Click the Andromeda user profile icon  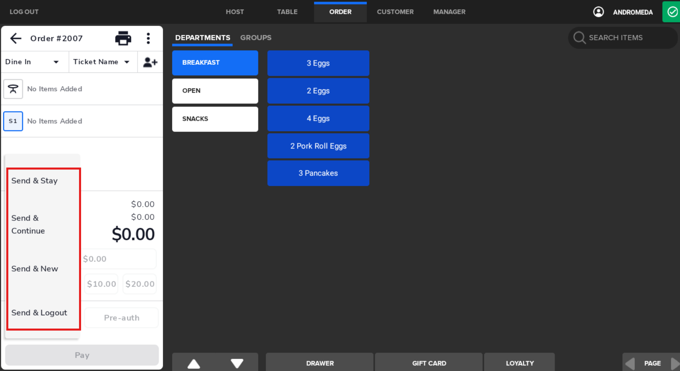click(x=598, y=12)
